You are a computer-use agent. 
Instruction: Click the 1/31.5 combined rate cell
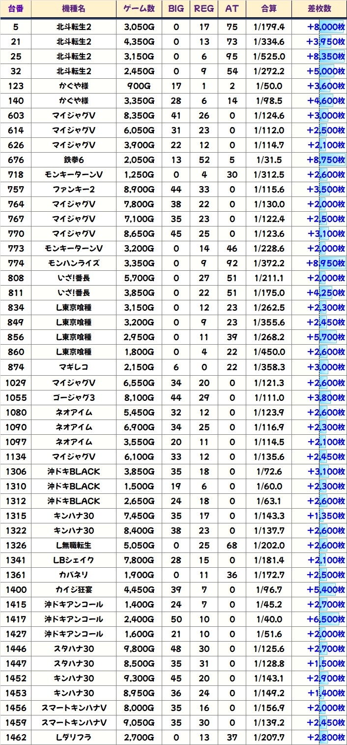269,160
